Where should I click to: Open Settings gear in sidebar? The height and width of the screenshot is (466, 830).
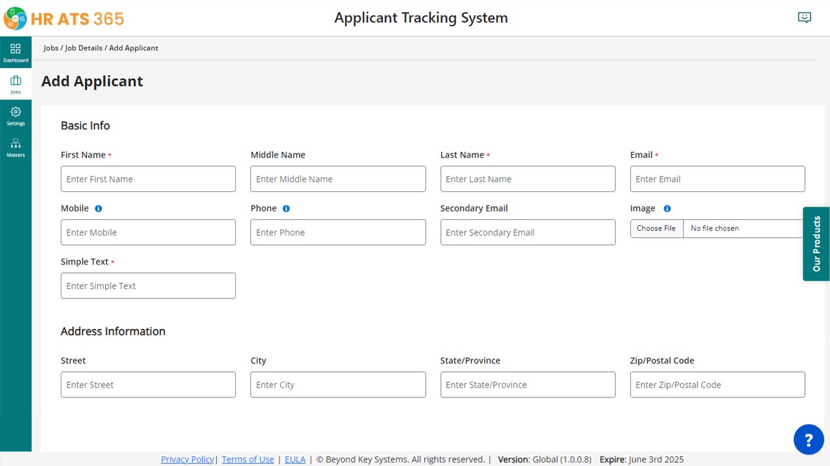coord(16,112)
